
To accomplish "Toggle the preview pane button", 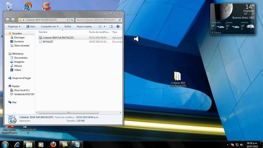I will click(x=111, y=26).
